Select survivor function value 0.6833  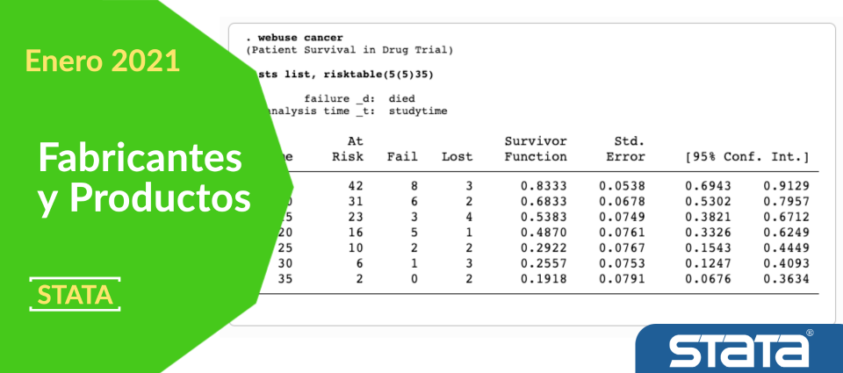[544, 202]
